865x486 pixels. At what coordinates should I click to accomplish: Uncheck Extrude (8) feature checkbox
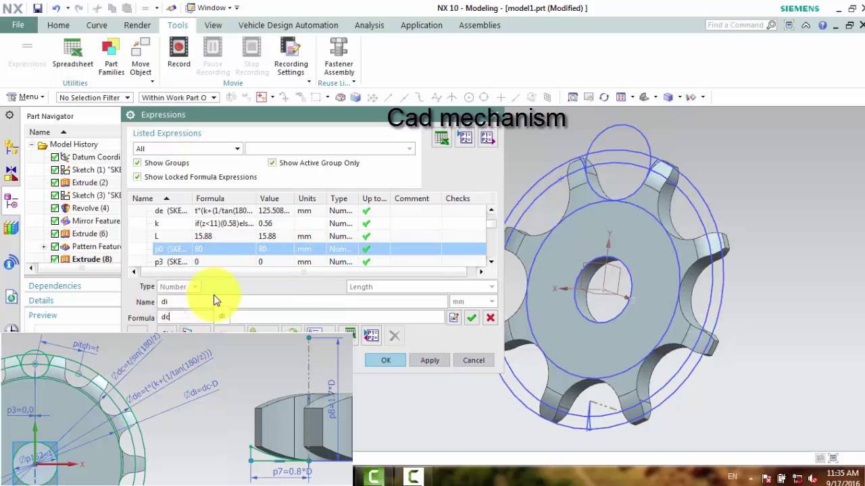(x=55, y=260)
